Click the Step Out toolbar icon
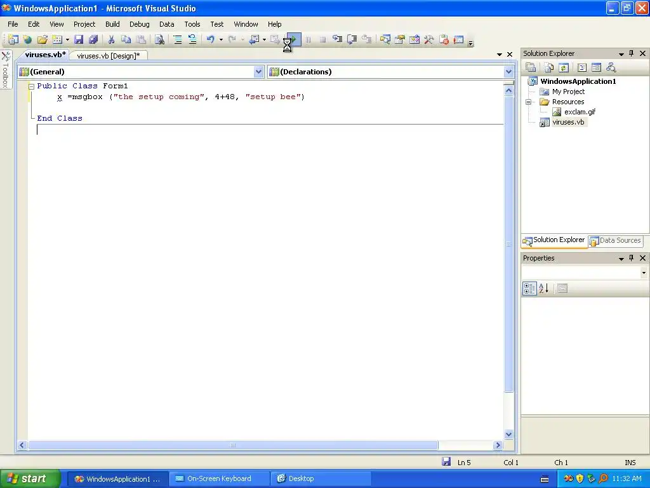The height and width of the screenshot is (488, 650). click(366, 39)
